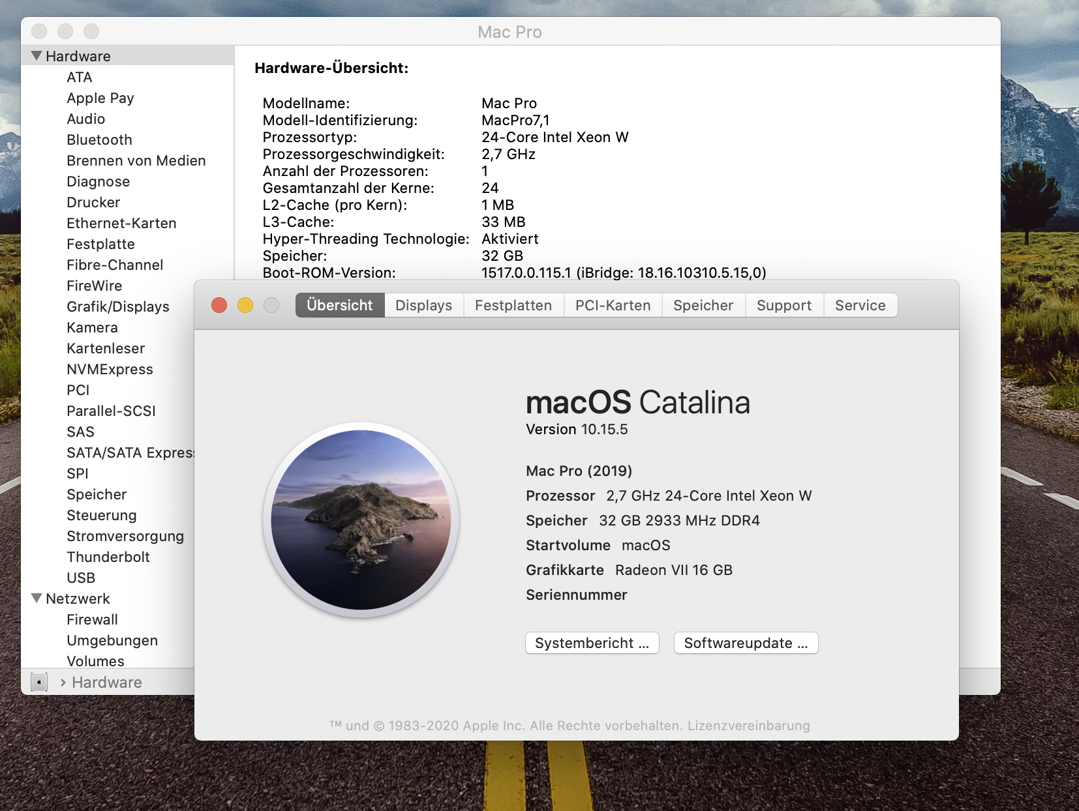The image size is (1079, 811).
Task: Select NVMExpress in the sidebar
Action: [x=110, y=369]
